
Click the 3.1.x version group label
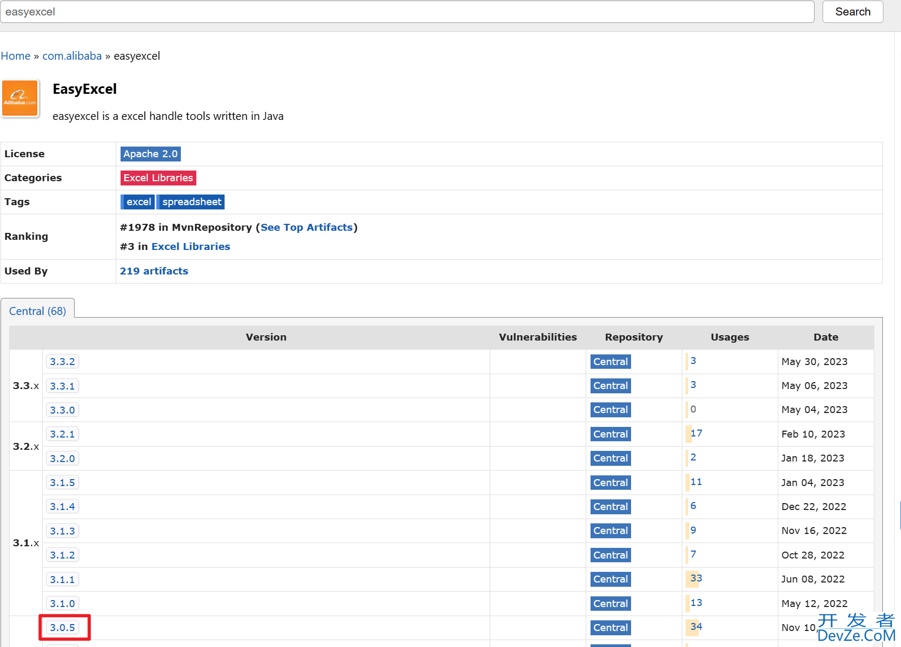click(x=26, y=543)
